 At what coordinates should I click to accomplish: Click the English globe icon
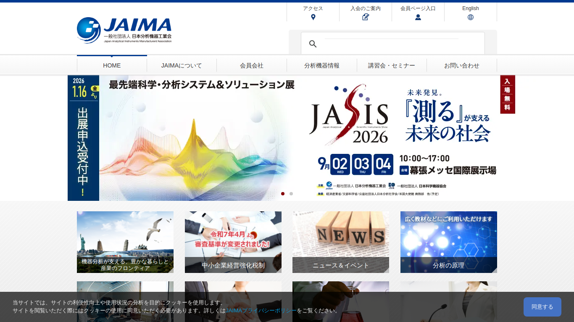click(x=471, y=17)
